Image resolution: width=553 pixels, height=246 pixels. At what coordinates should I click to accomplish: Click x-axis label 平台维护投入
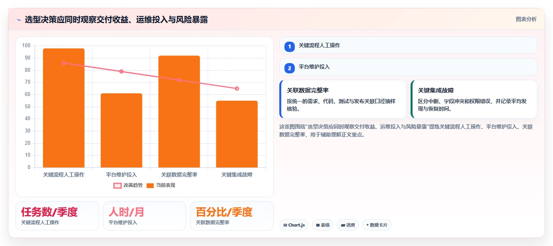point(121,175)
